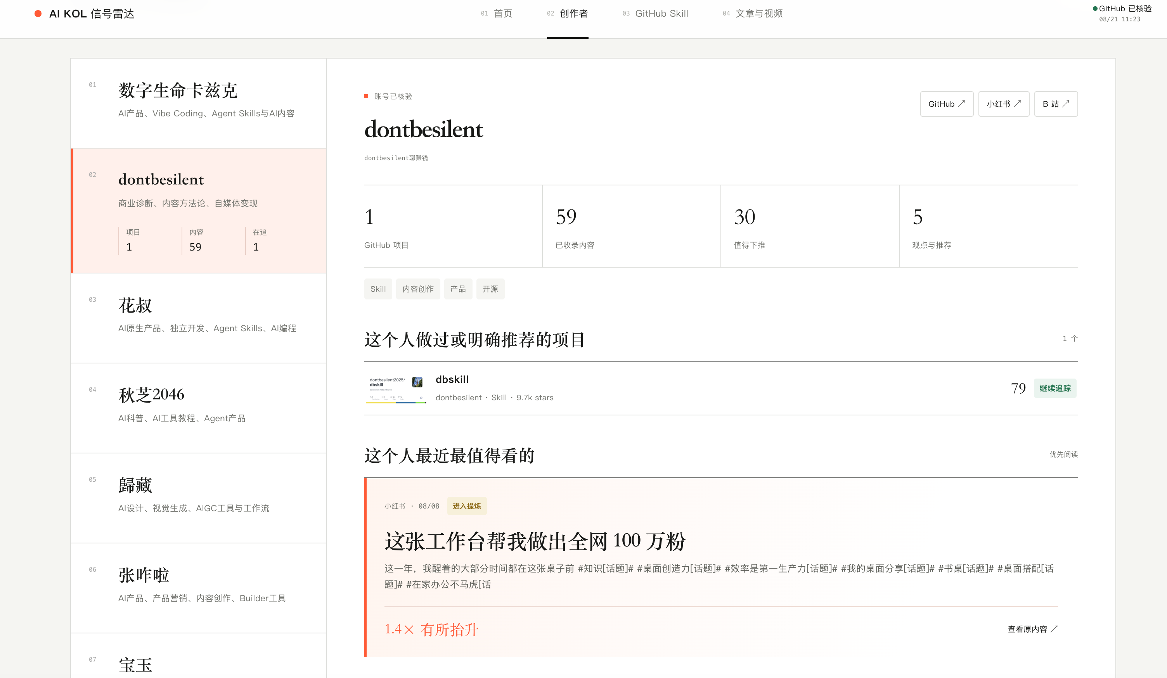Click the 值得下推 stat showing 30
Screen dimensions: 1167x678
click(810, 227)
